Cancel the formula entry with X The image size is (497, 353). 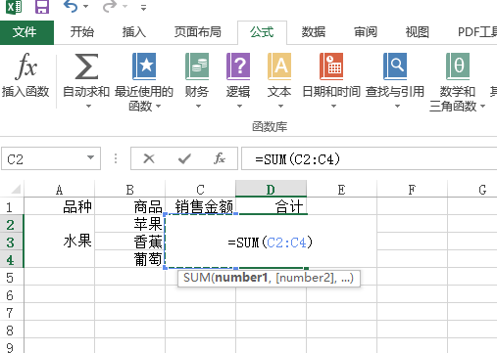point(149,158)
